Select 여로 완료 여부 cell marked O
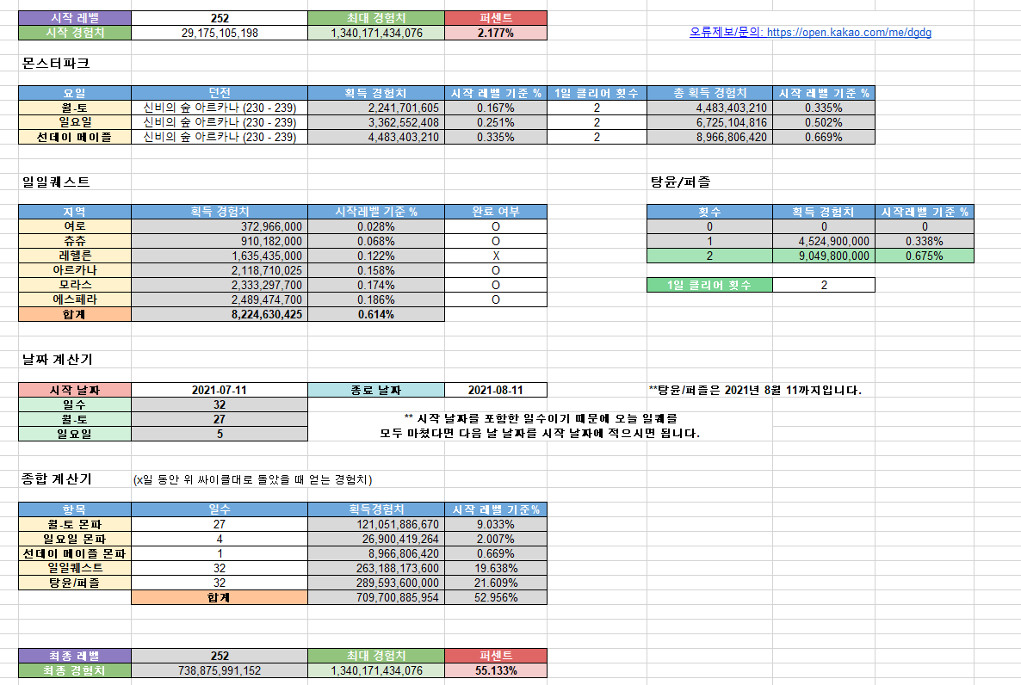Screen dimensions: 1021x685 [x=496, y=226]
